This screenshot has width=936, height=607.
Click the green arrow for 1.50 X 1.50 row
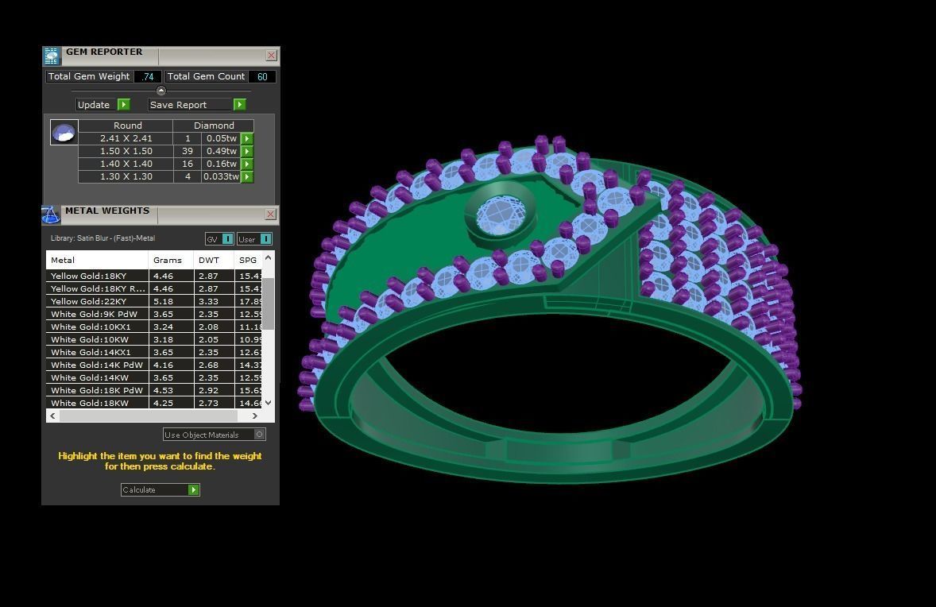(x=246, y=152)
